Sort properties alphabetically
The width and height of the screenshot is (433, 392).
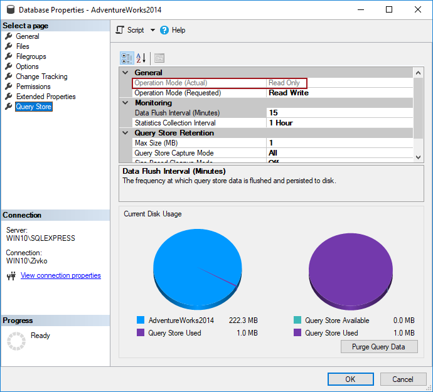coord(141,58)
